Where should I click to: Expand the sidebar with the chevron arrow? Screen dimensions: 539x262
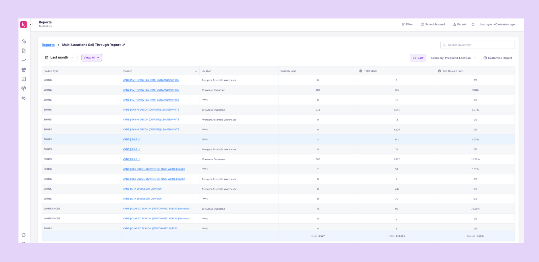click(30, 24)
